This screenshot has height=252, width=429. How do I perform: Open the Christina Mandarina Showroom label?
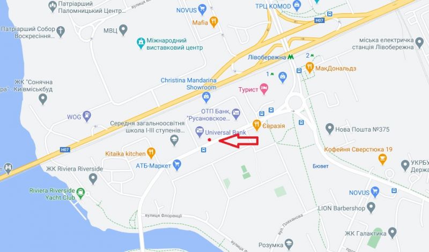coord(189,84)
